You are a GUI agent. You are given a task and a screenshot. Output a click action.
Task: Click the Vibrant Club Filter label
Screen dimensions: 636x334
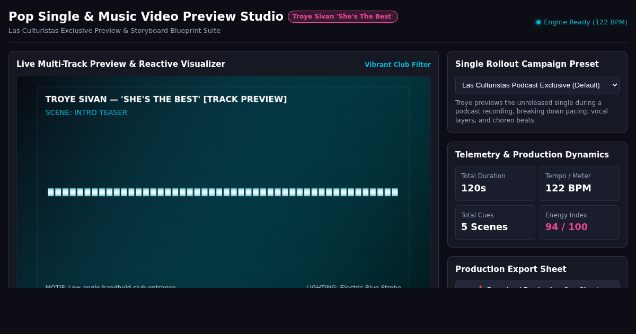click(x=397, y=65)
